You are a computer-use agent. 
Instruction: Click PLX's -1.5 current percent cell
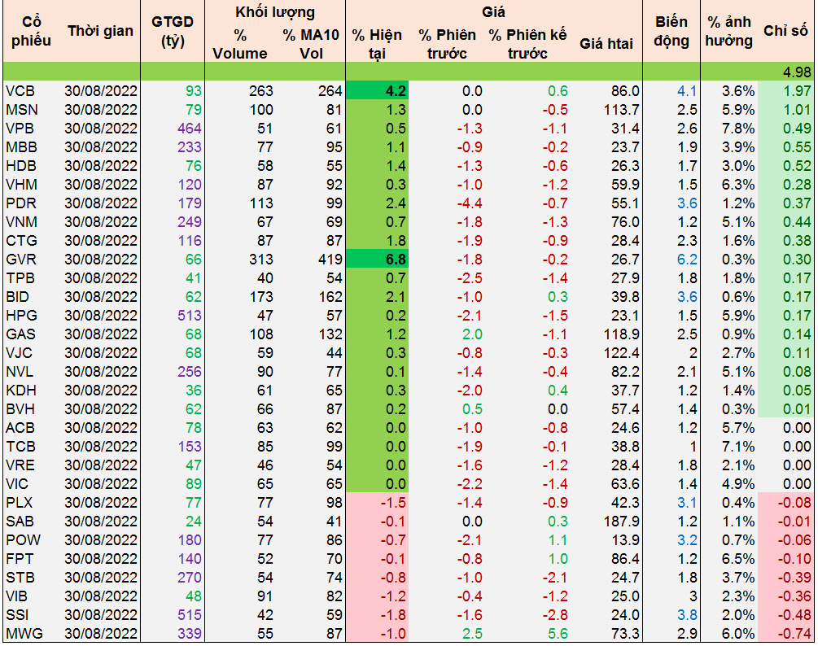377,503
